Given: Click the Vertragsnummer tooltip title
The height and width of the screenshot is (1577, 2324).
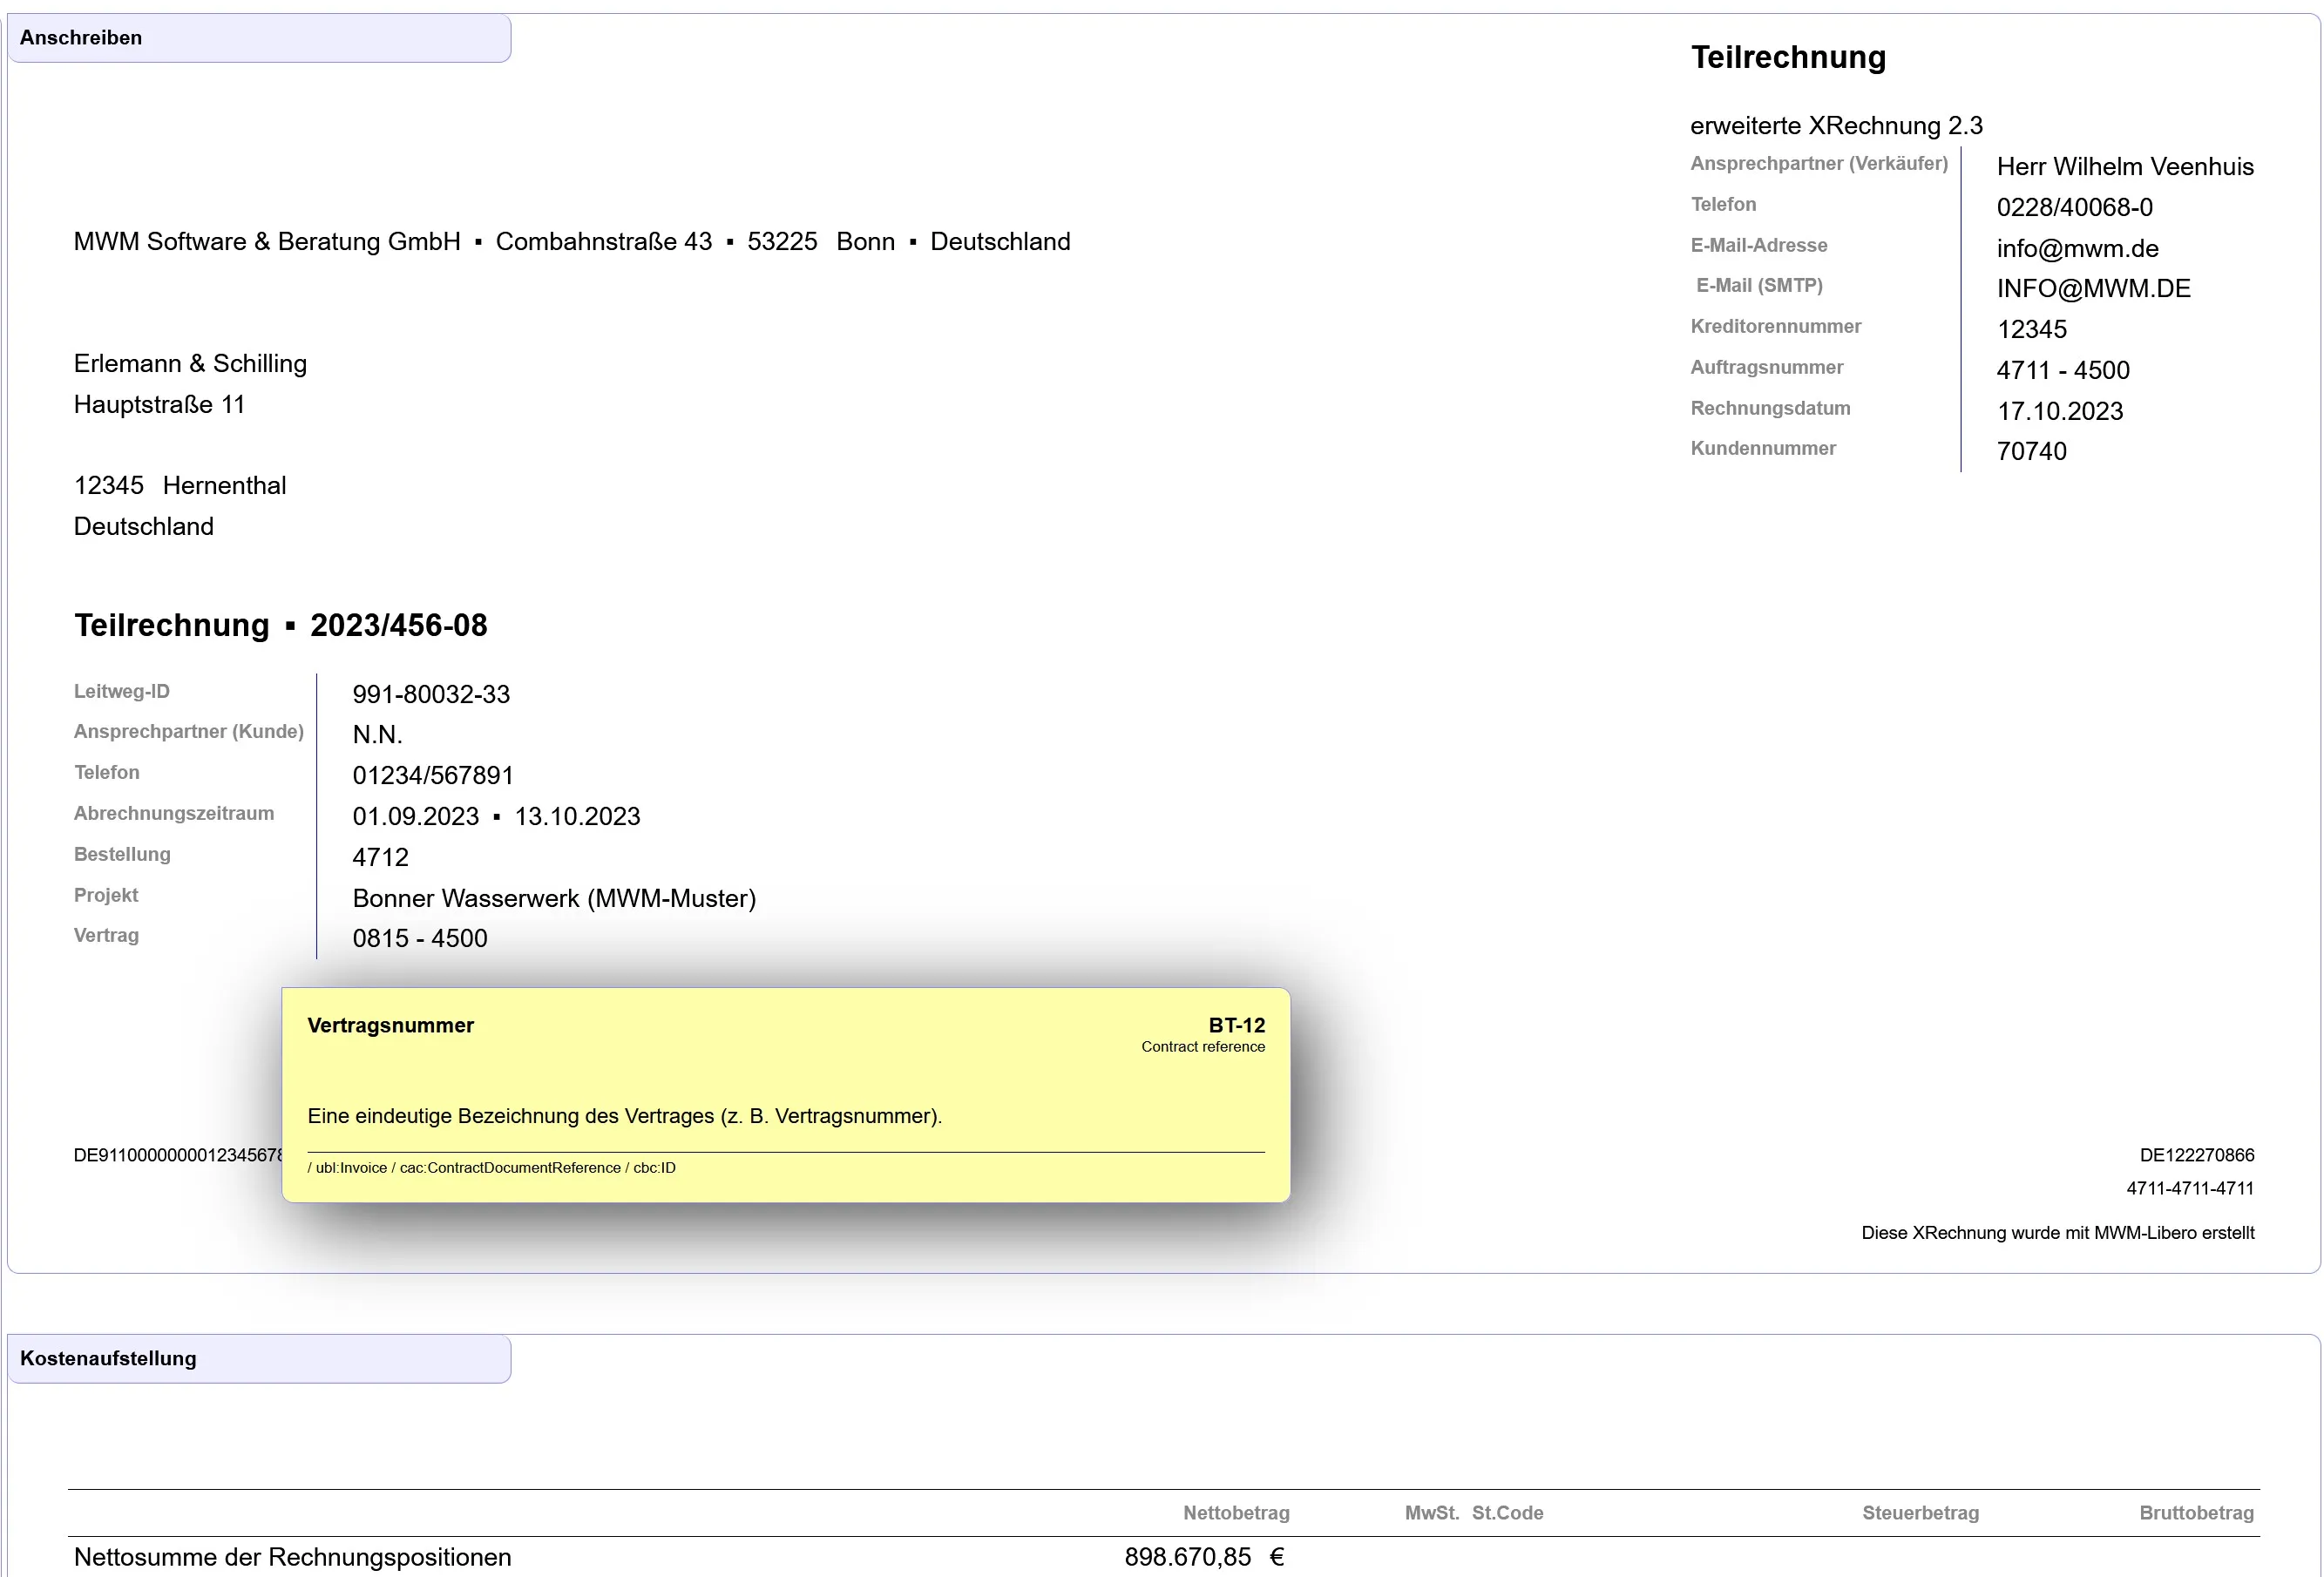Looking at the screenshot, I should coord(390,1026).
